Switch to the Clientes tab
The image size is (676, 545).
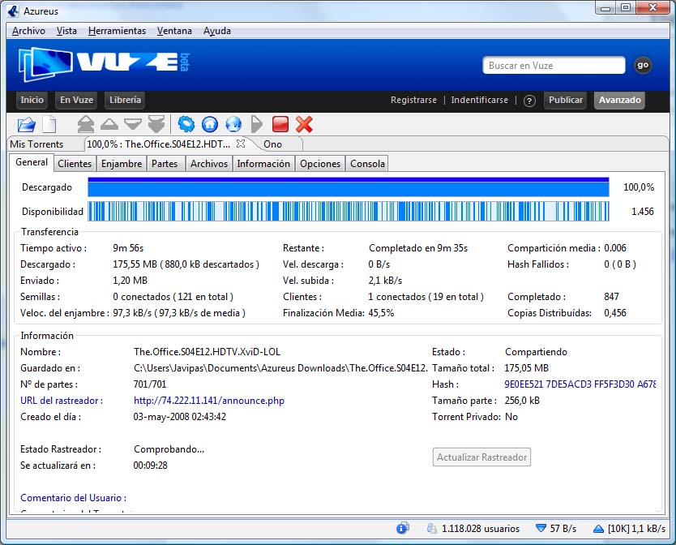(x=75, y=164)
